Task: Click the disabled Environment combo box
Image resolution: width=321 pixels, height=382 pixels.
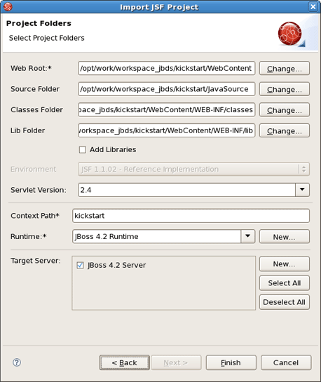Action: point(193,169)
